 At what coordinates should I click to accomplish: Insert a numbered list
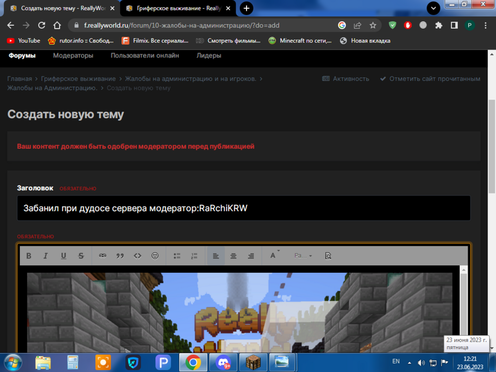tap(194, 255)
